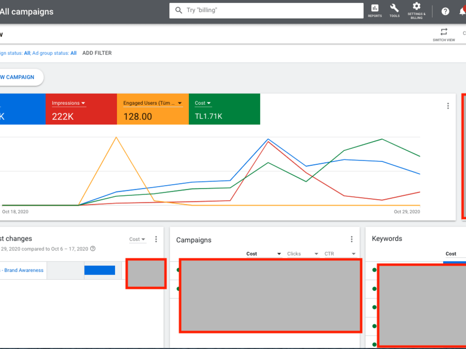Viewport: 466px width, 349px height.
Task: Open the Brand Awareness campaign link
Action: tap(22, 270)
